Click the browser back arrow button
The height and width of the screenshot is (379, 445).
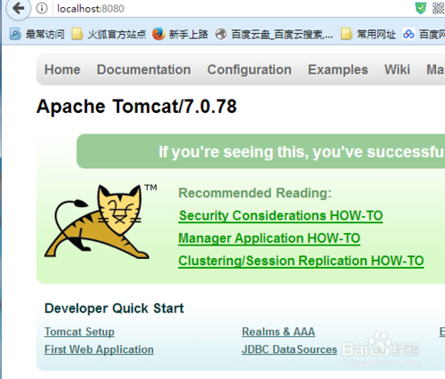coord(18,8)
